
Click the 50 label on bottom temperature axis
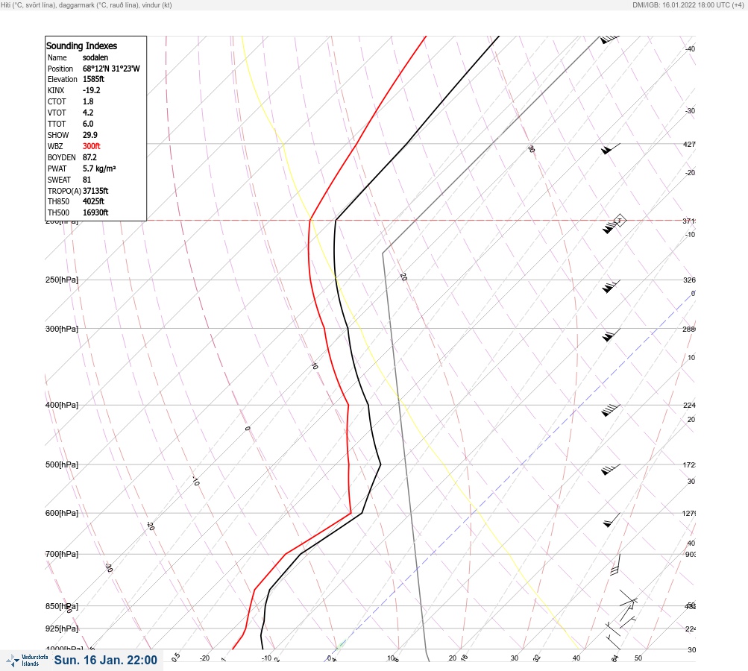pos(638,658)
